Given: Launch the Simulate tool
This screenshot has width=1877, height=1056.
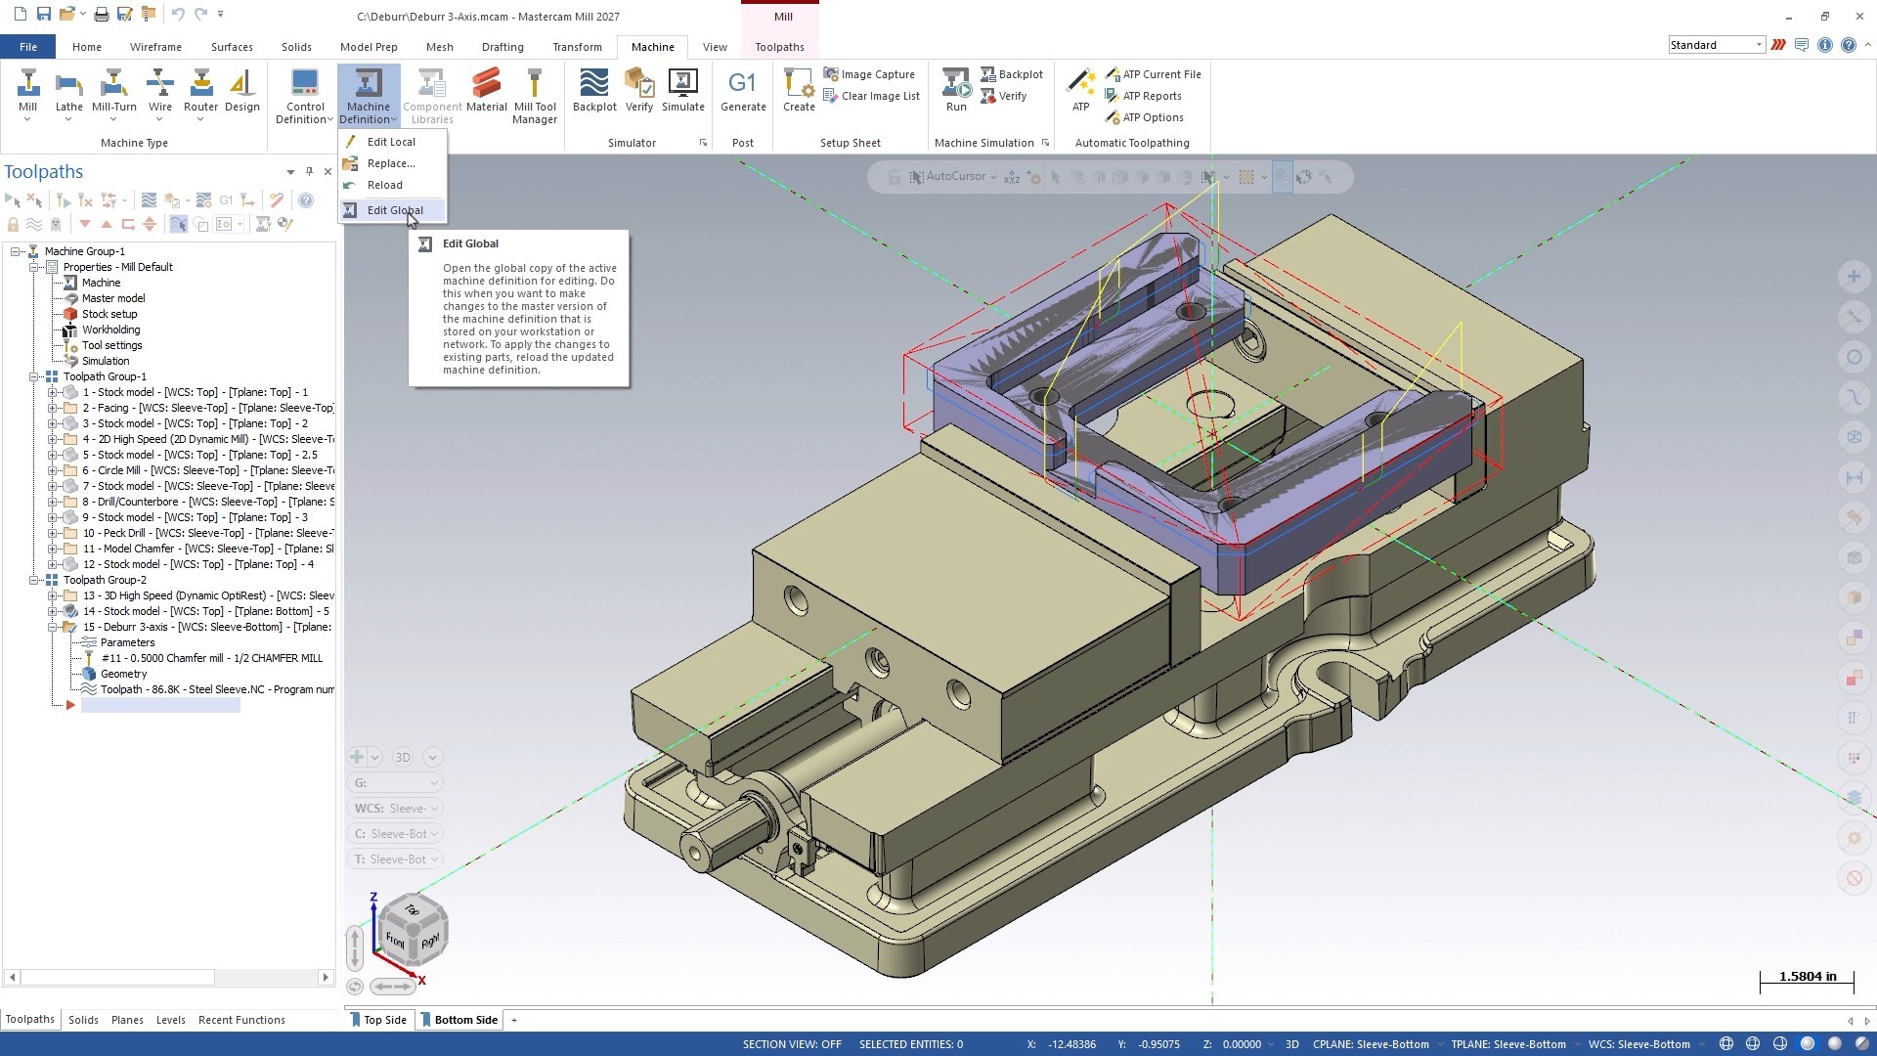Looking at the screenshot, I should [x=682, y=91].
